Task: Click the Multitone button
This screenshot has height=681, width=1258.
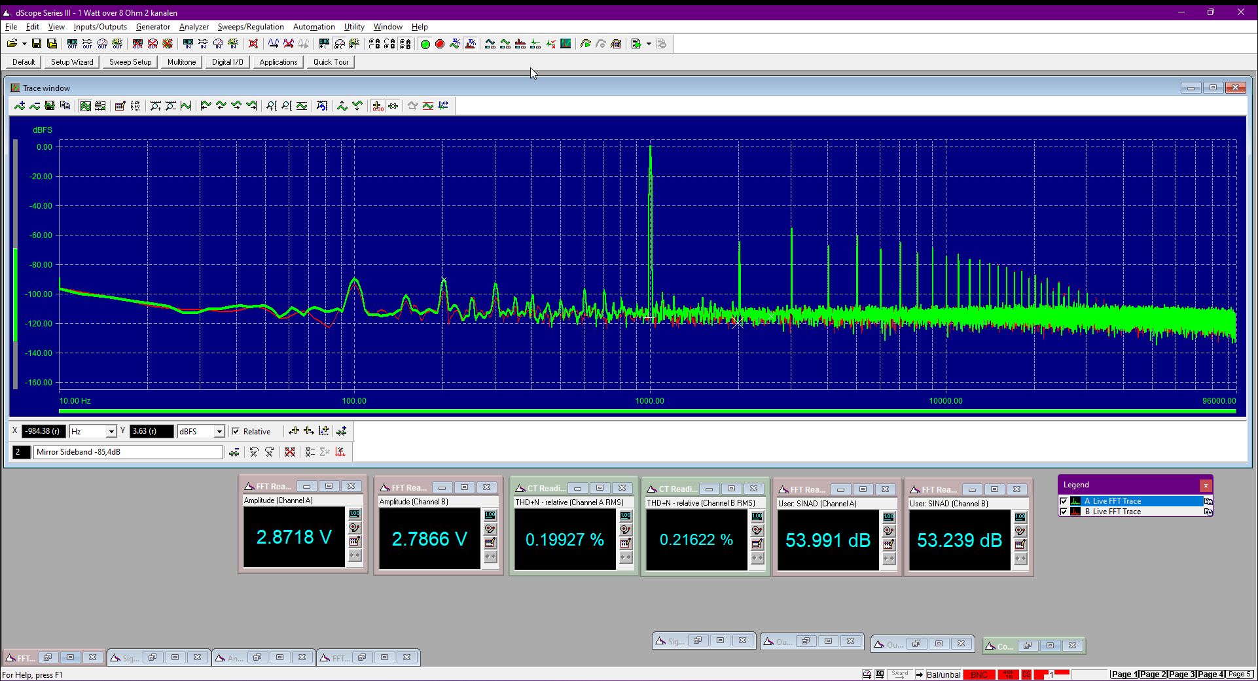Action: coord(181,62)
